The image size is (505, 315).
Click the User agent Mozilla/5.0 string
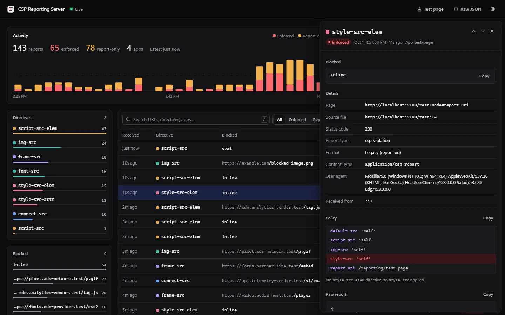pos(426,183)
